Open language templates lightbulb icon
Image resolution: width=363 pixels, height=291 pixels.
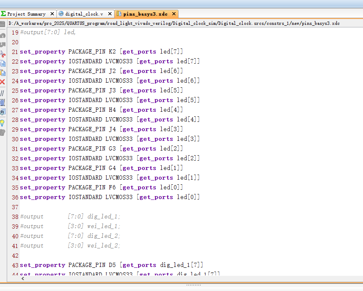click(2, 123)
